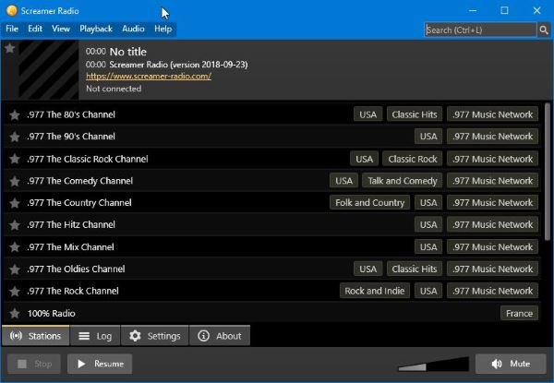This screenshot has height=383, width=554.
Task: Open the File menu
Action: pos(12,29)
